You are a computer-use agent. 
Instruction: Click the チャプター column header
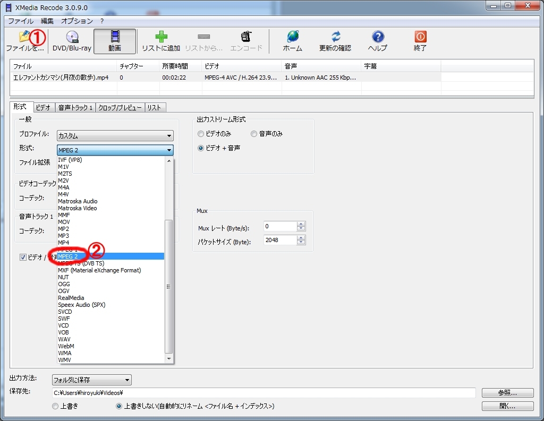pyautogui.click(x=138, y=66)
